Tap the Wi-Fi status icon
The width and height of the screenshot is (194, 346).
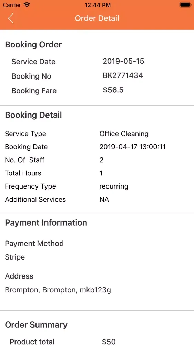coord(27,5)
